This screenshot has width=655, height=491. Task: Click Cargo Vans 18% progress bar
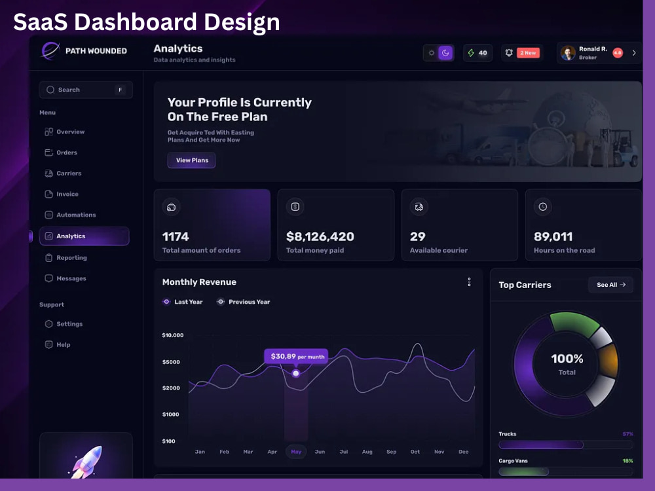tap(566, 472)
